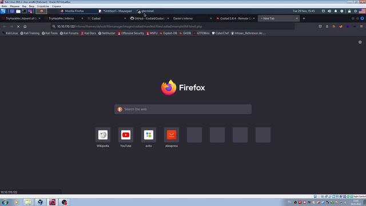Close the GitHub Codiad tab
The image size is (366, 206).
[168, 18]
